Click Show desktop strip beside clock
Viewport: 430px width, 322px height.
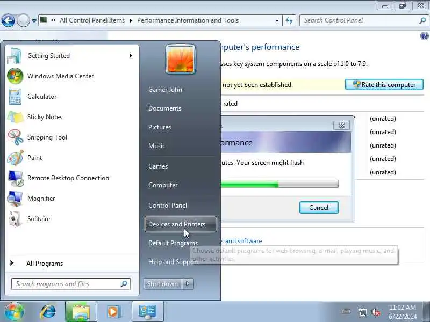426,311
